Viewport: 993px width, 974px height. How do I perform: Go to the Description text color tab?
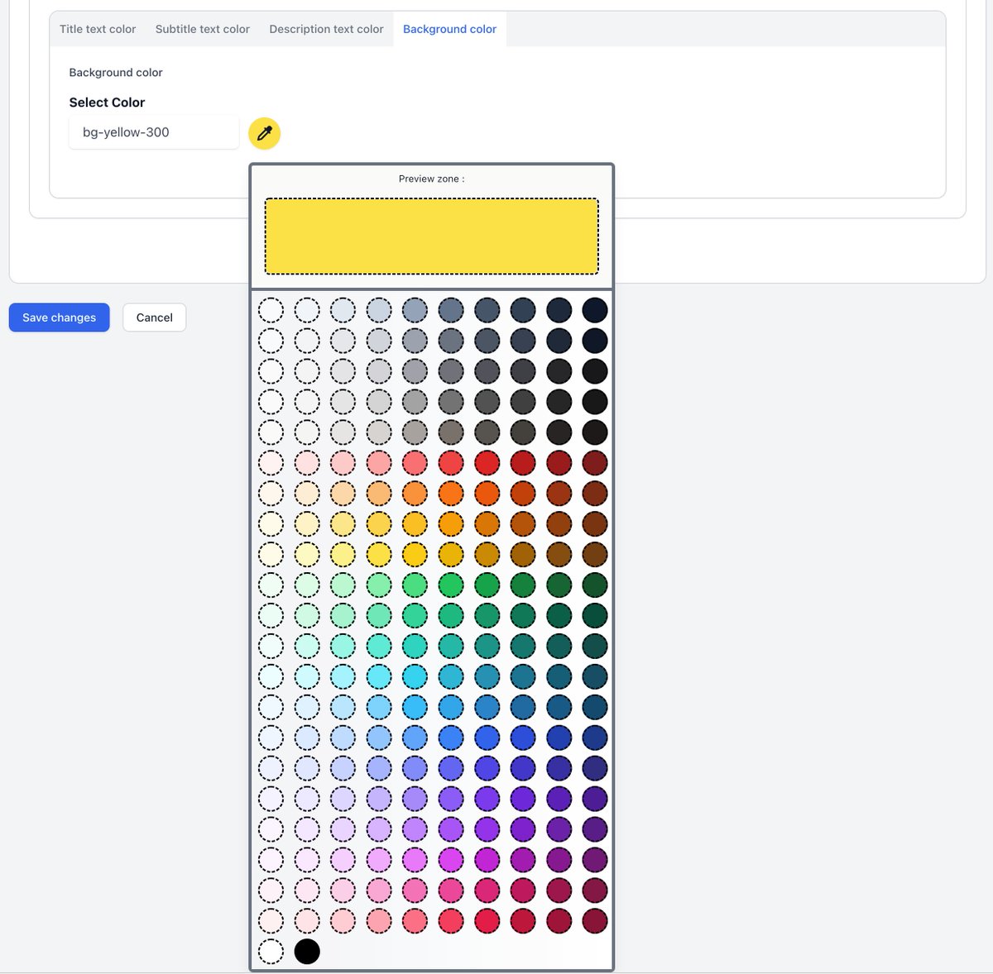326,29
